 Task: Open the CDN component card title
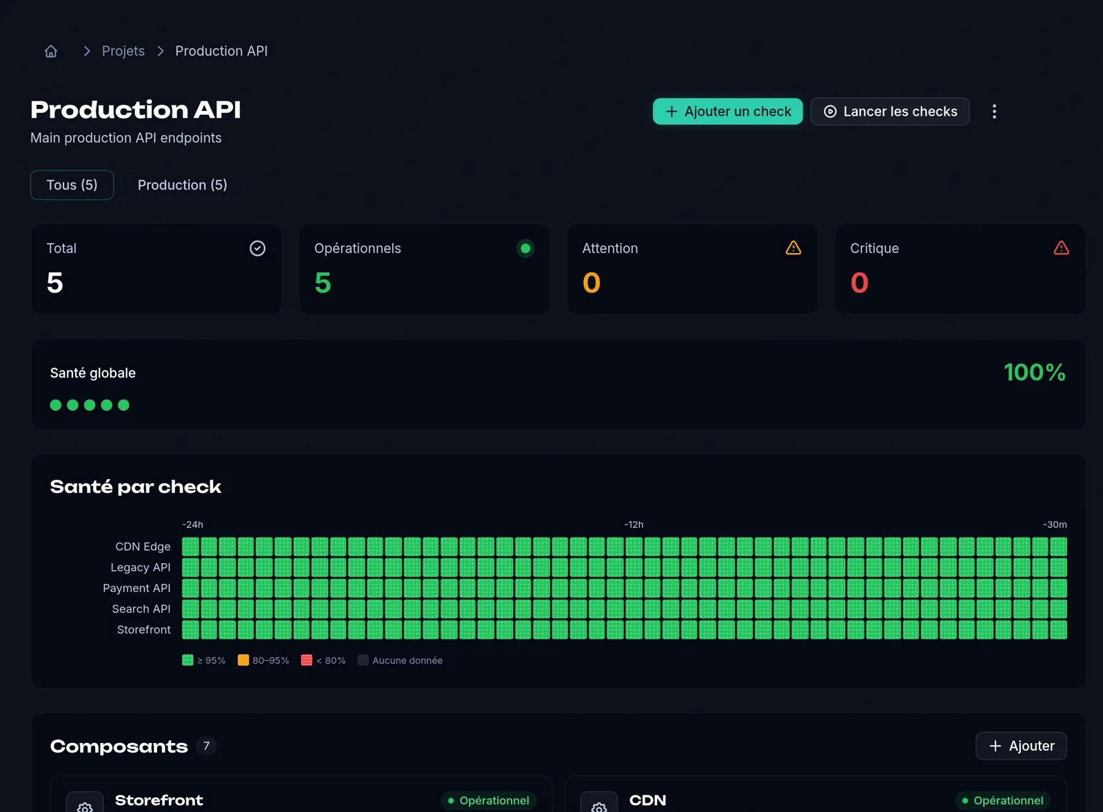click(648, 800)
